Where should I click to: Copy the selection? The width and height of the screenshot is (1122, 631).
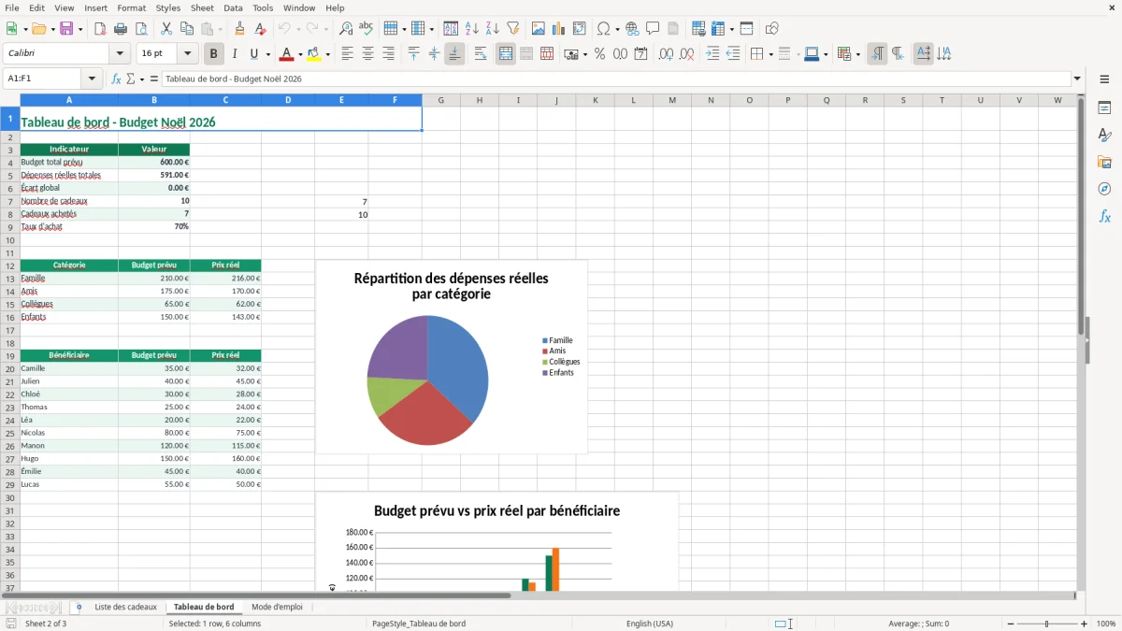point(187,29)
